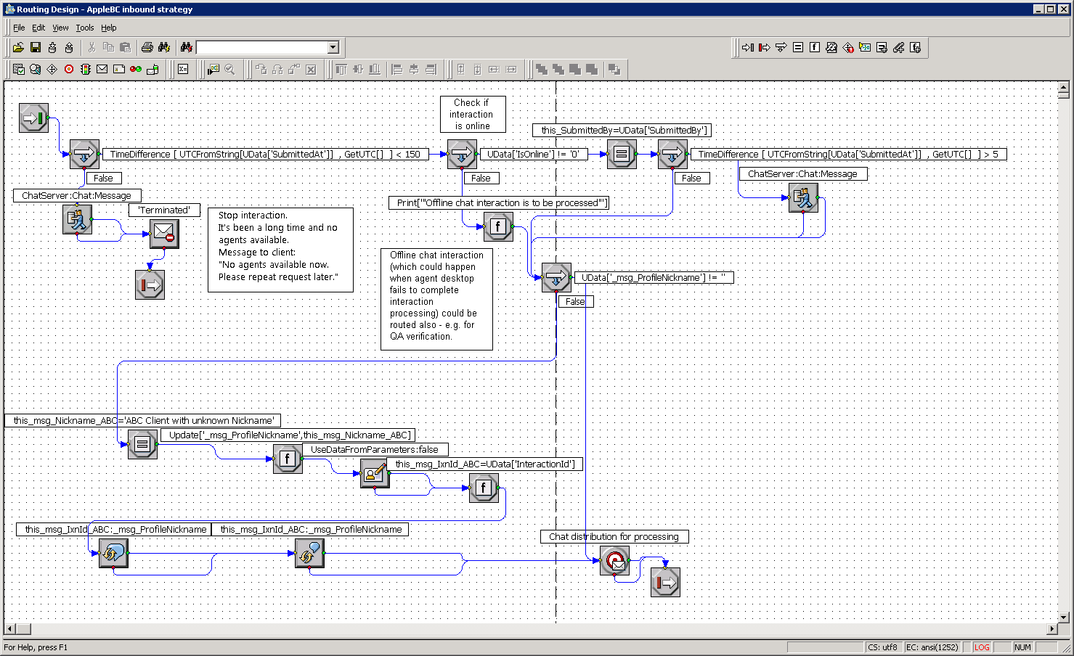This screenshot has width=1074, height=656.
Task: Click the Save floppy disk icon
Action: (35, 48)
